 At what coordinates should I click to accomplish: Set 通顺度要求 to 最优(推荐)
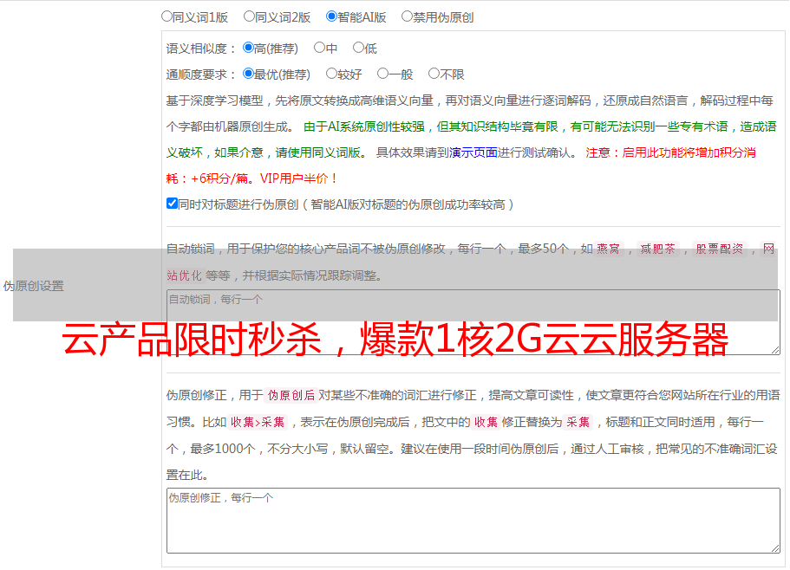pyautogui.click(x=248, y=74)
